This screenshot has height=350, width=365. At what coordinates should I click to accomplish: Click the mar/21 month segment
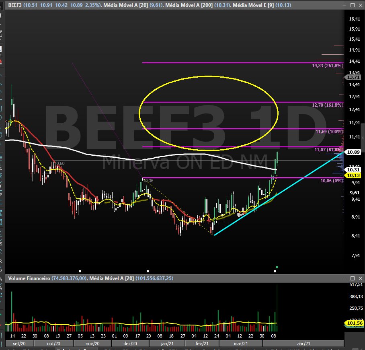pyautogui.click(x=241, y=344)
